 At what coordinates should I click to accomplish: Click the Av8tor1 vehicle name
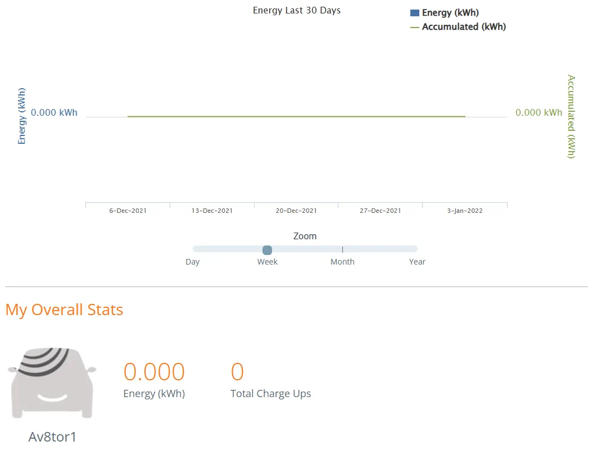click(52, 437)
